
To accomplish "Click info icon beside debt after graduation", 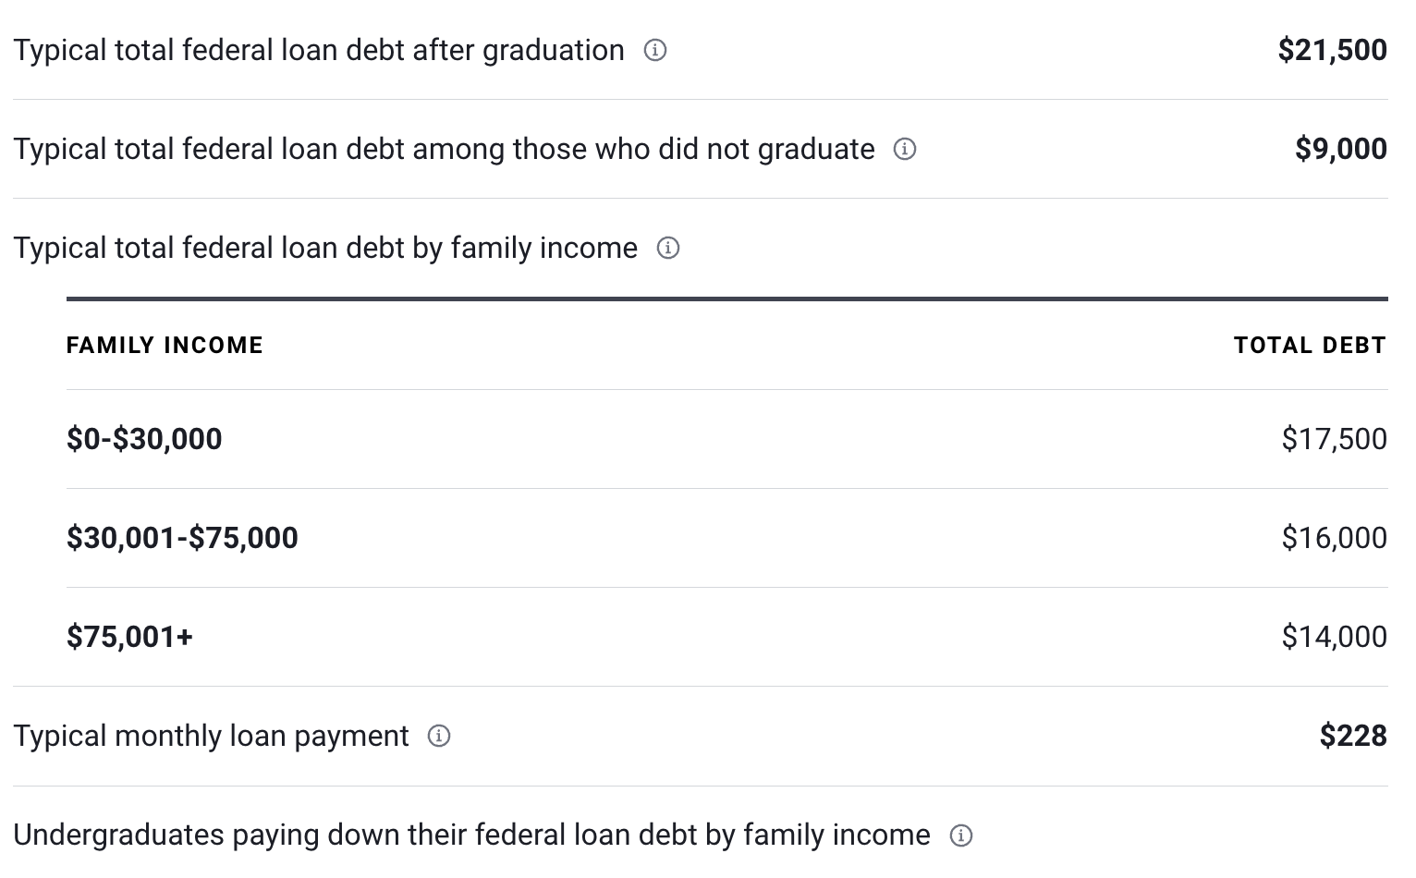I will click(x=654, y=50).
